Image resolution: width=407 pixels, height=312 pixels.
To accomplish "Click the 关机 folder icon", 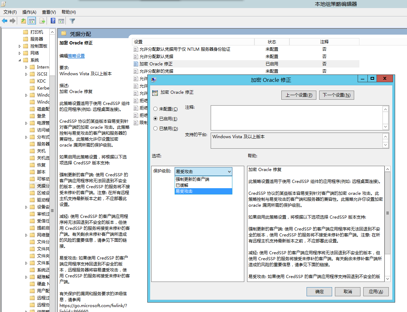I will (32, 151).
